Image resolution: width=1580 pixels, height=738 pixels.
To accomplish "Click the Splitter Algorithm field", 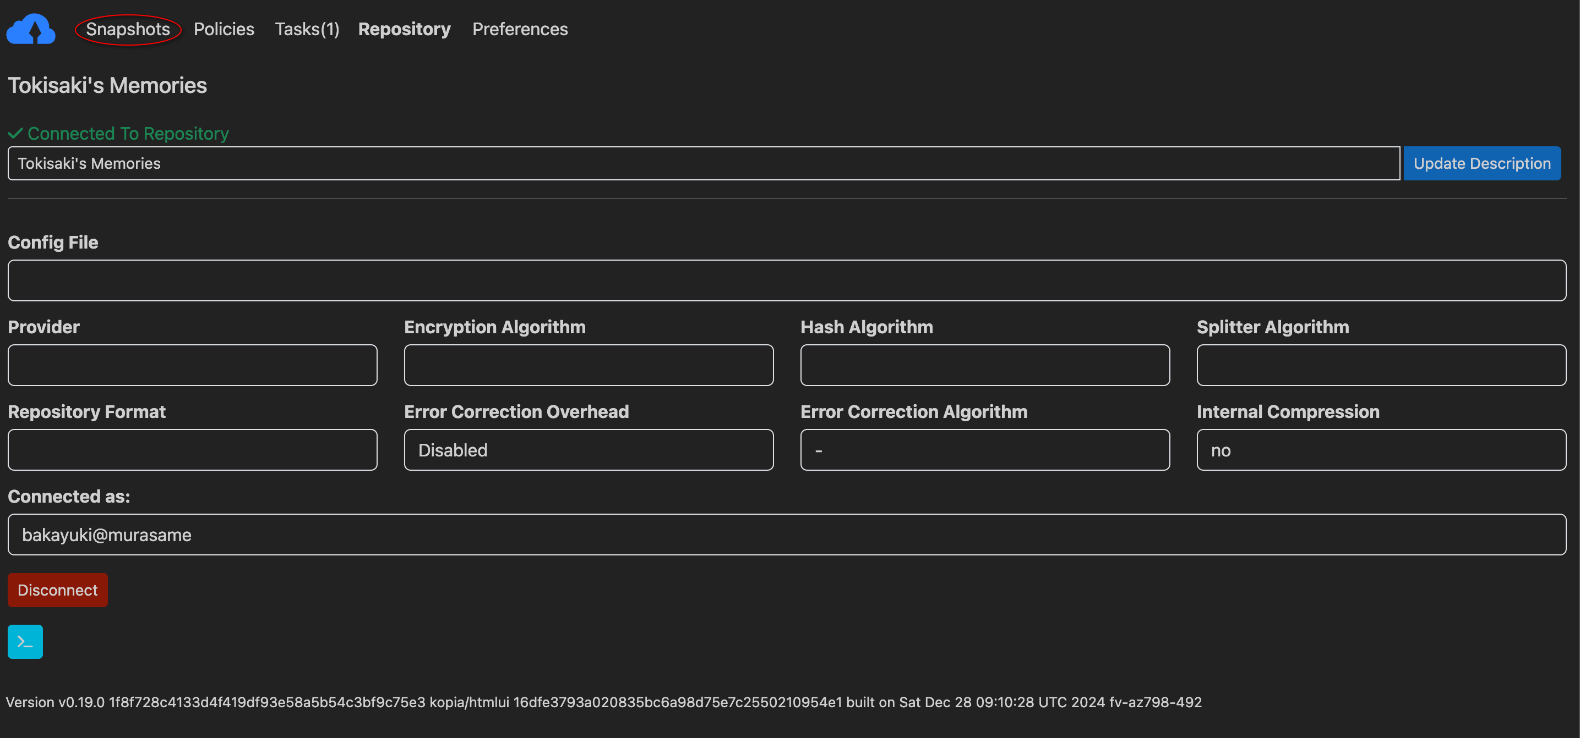I will click(1381, 365).
